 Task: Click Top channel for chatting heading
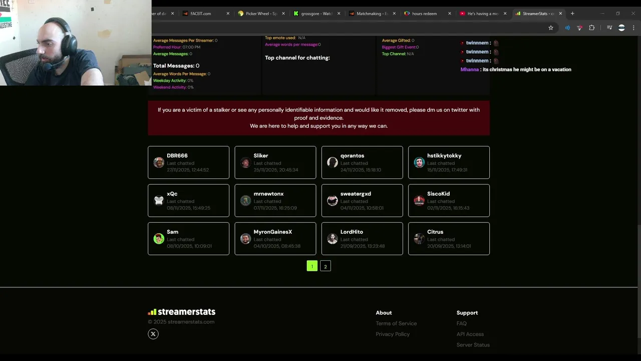297,58
